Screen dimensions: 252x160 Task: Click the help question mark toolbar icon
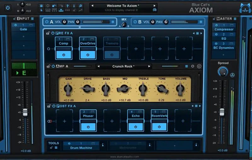tap(67, 6)
